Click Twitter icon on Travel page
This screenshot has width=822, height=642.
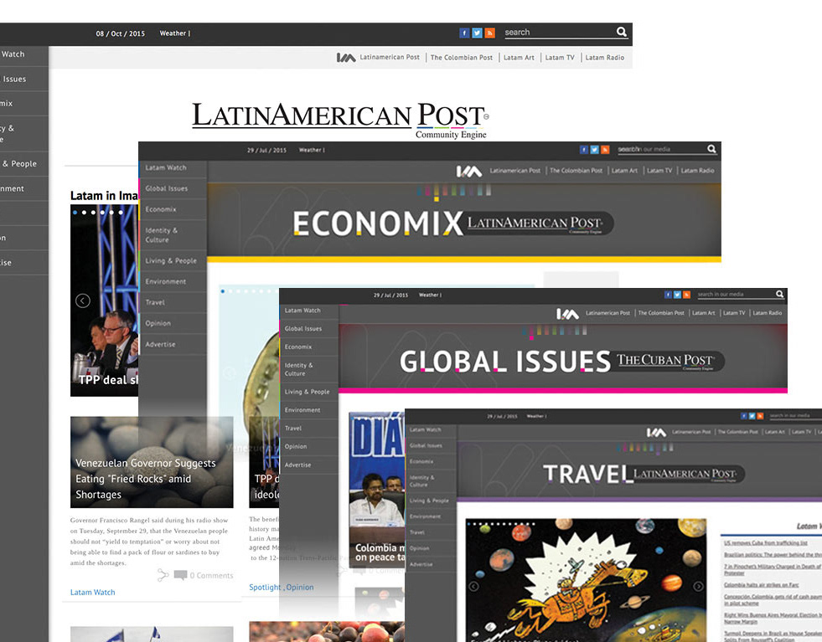(752, 416)
